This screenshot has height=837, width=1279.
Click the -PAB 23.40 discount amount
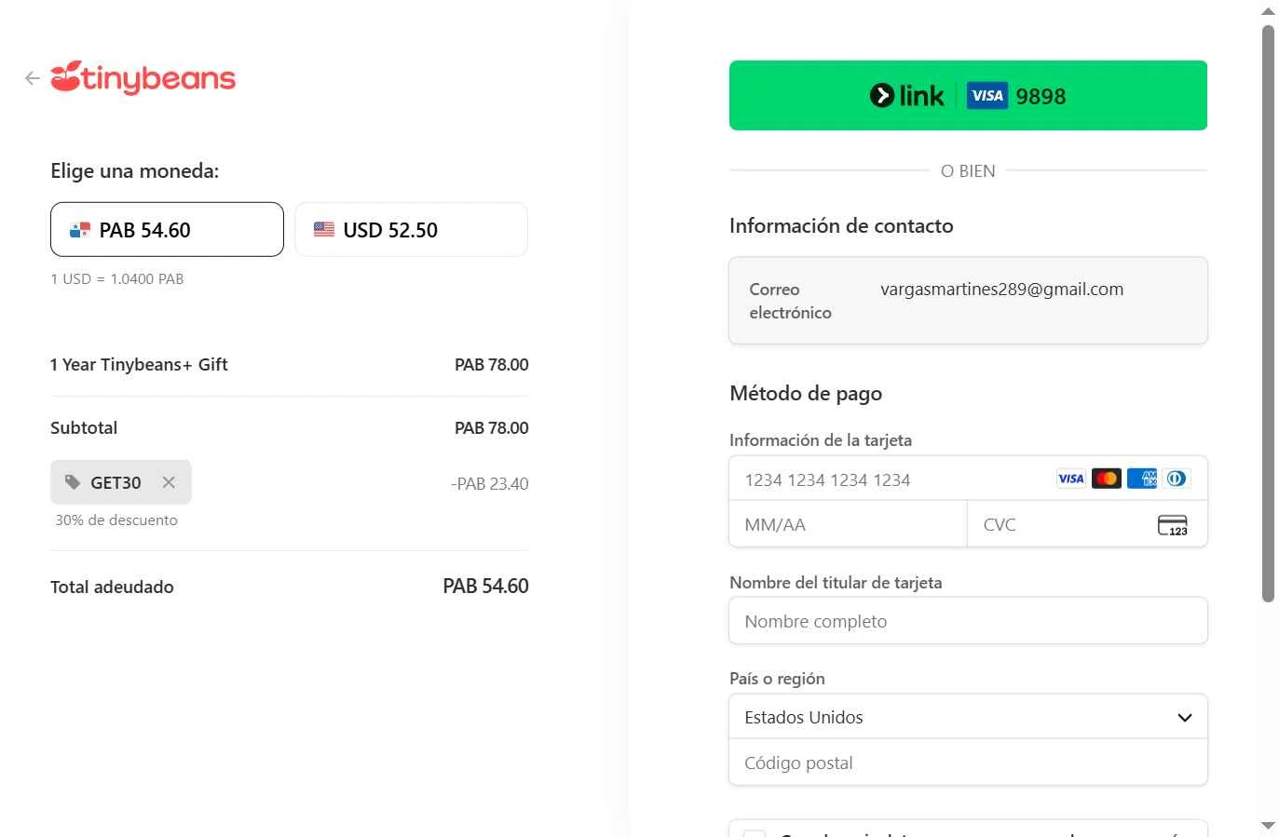point(490,483)
